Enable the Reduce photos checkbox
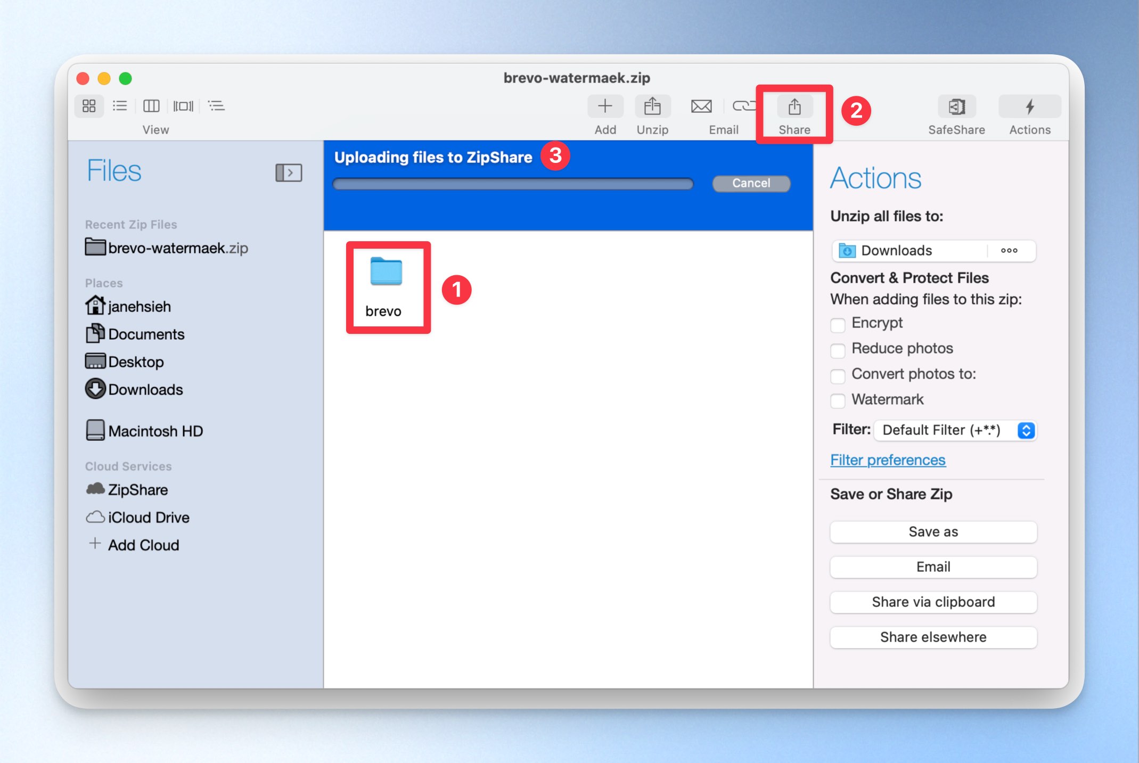This screenshot has height=763, width=1139. tap(838, 350)
